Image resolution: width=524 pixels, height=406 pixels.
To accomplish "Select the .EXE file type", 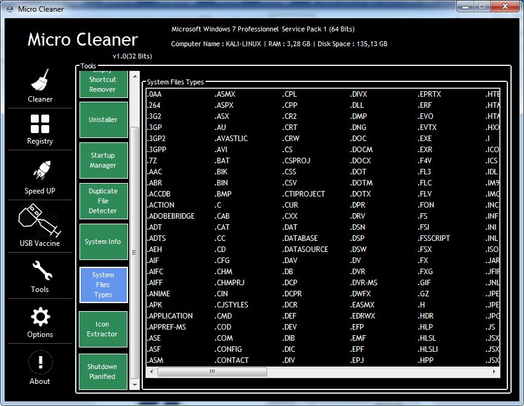I will click(425, 139).
